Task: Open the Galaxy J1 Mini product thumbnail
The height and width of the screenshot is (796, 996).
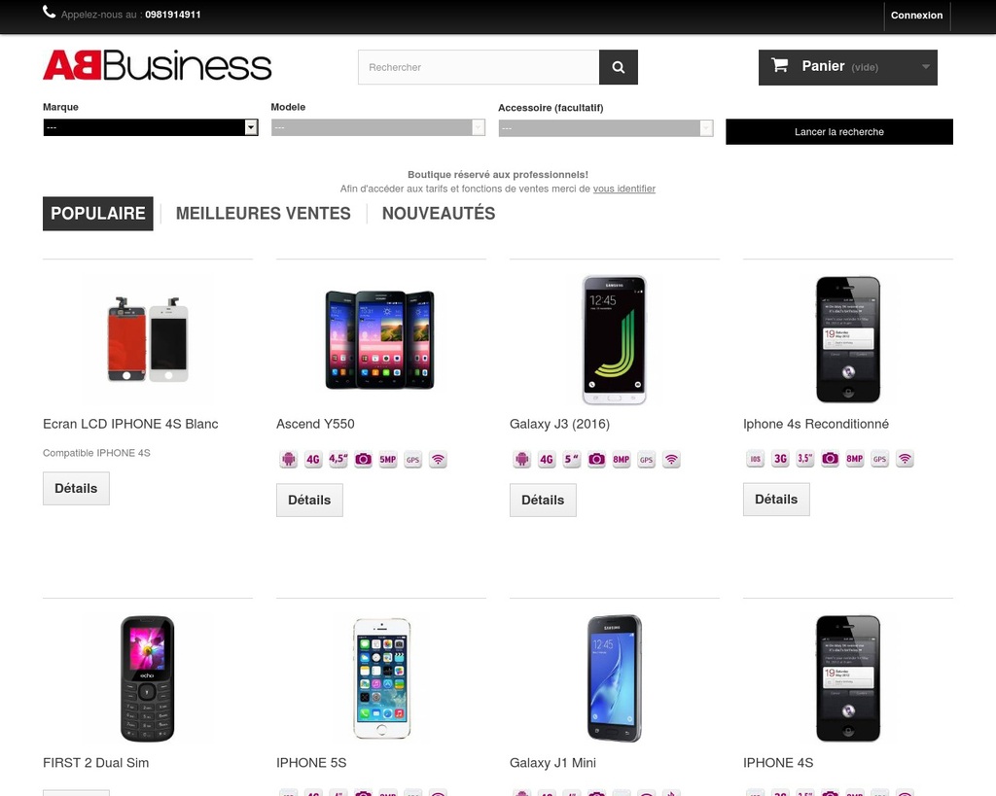Action: (x=615, y=678)
